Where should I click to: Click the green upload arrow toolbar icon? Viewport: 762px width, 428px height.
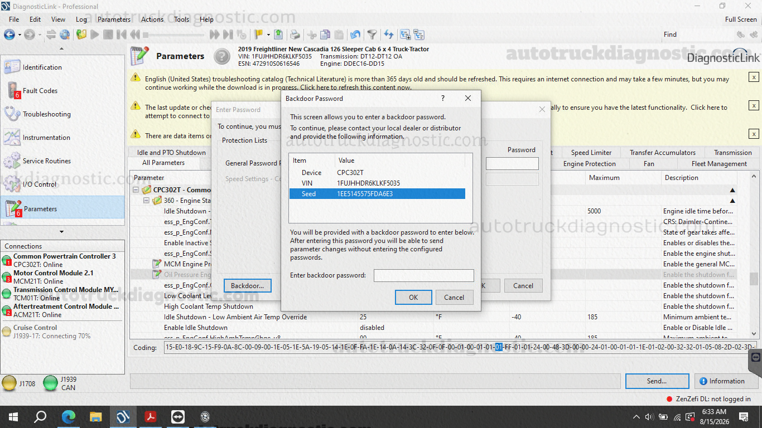pyautogui.click(x=279, y=35)
